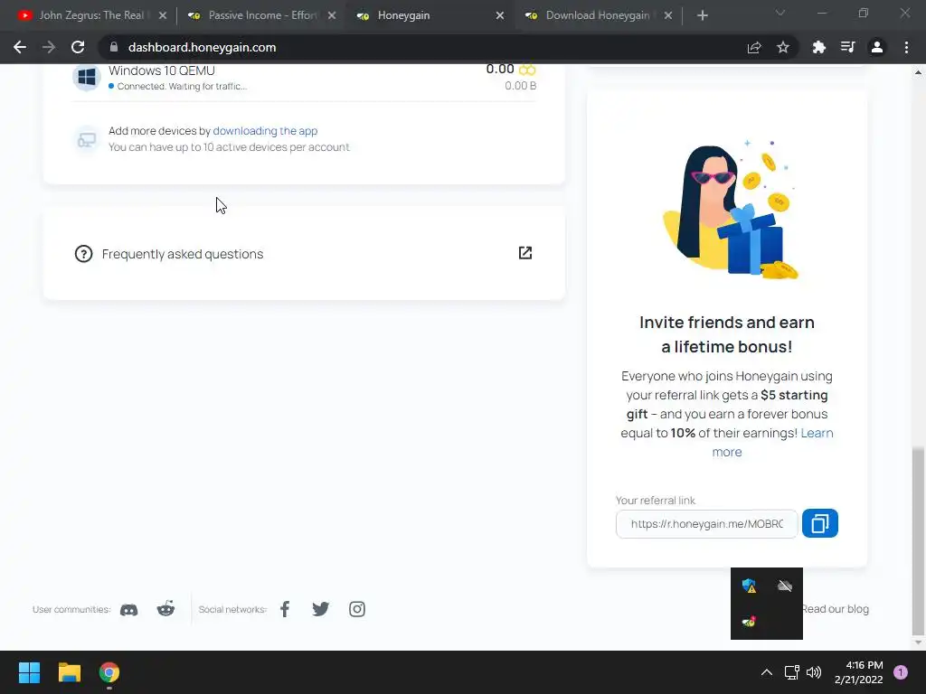Open the notification badge in the taskbar
926x694 pixels.
pos(901,672)
